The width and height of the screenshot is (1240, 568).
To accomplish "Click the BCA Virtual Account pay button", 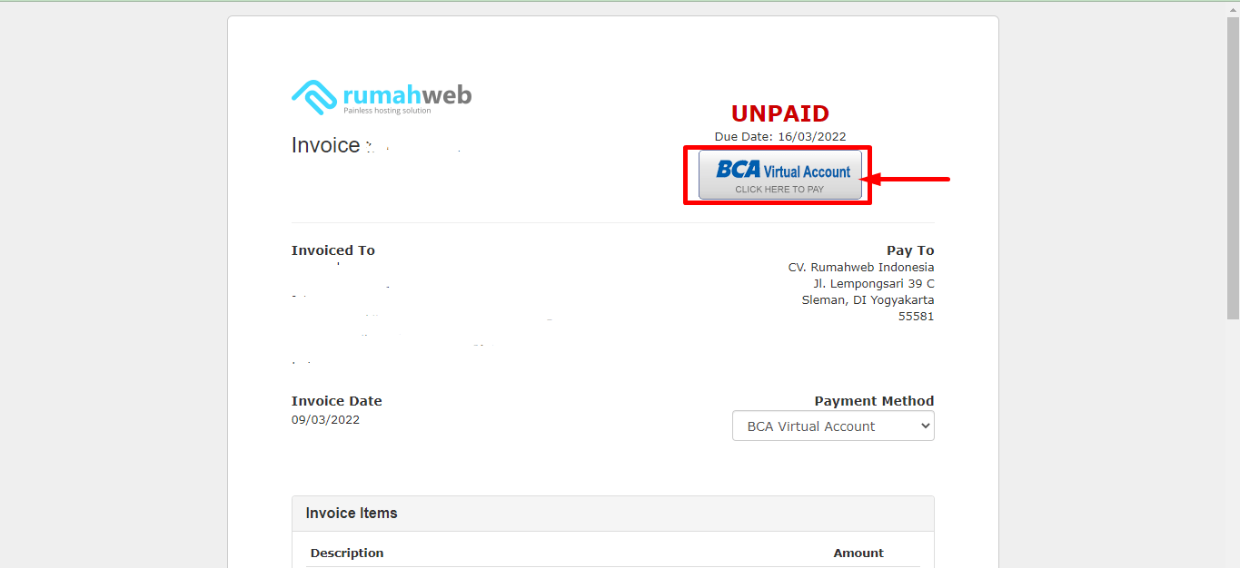I will [779, 175].
